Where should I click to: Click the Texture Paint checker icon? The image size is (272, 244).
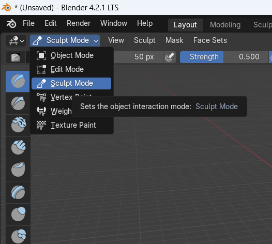coord(41,125)
